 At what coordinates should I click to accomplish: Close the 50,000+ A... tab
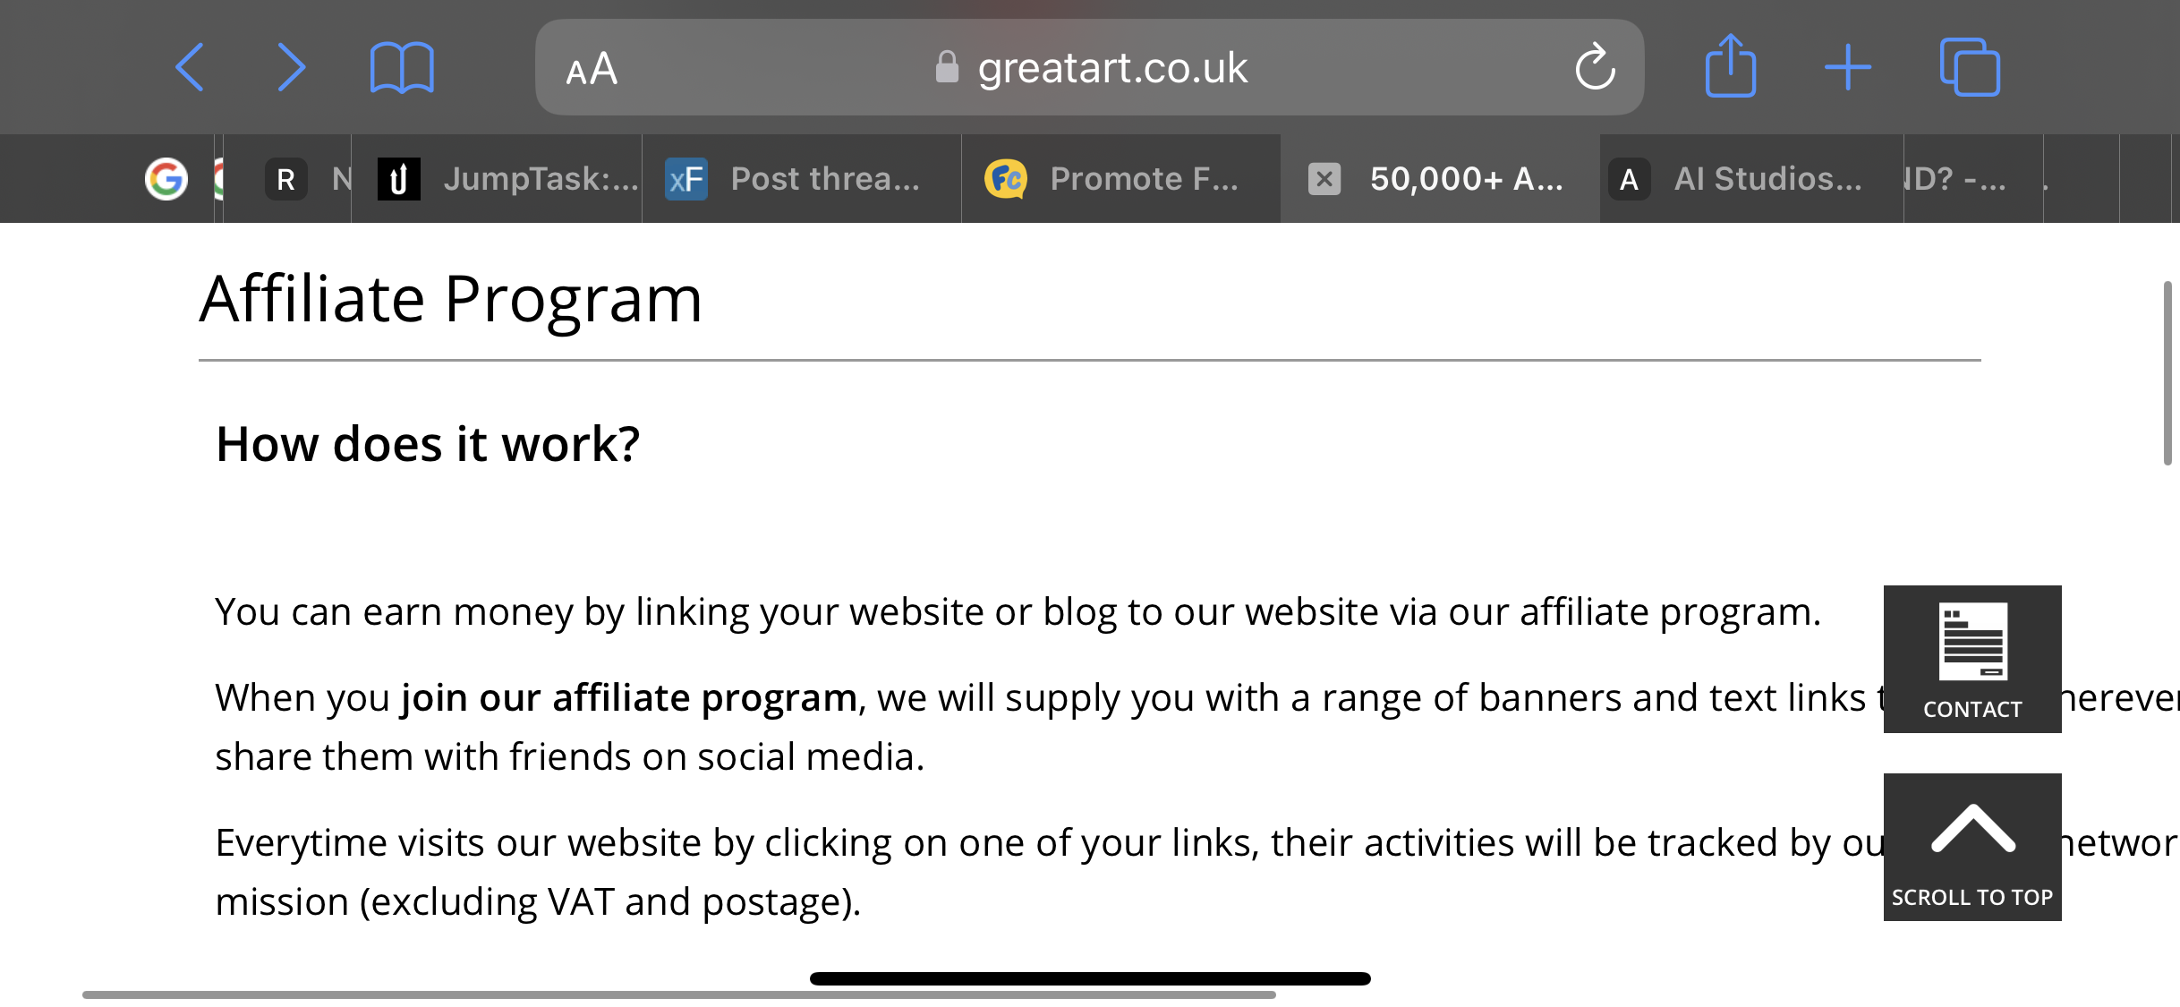pos(1324,179)
